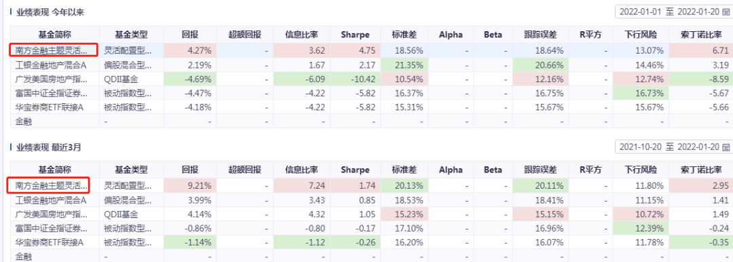Select the 金融 row in the top table
This screenshot has width=733, height=262.
point(369,121)
